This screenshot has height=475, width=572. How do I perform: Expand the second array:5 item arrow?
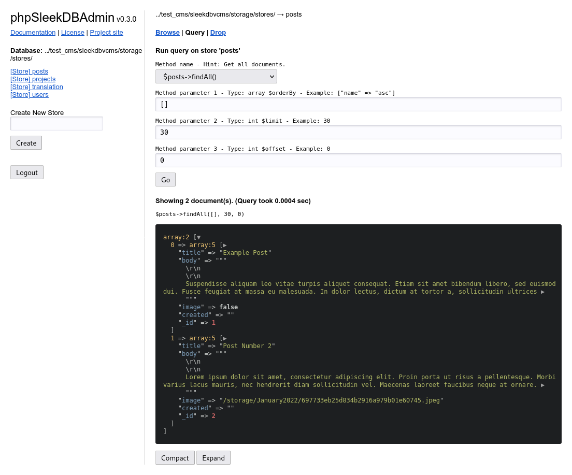(224, 338)
